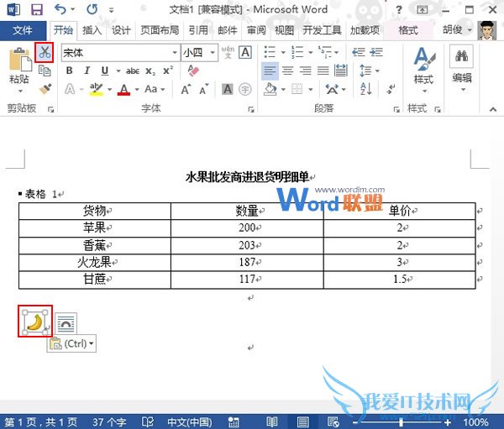Viewport: 504px width, 429px height.
Task: Click the macro recording icon in status bar
Action: tap(233, 421)
